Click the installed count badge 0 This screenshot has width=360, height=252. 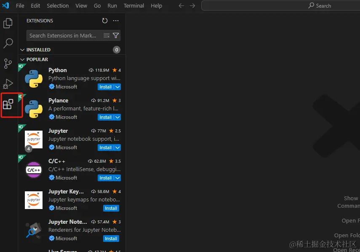coord(117,50)
